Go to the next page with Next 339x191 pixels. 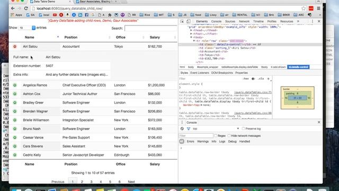point(131,181)
